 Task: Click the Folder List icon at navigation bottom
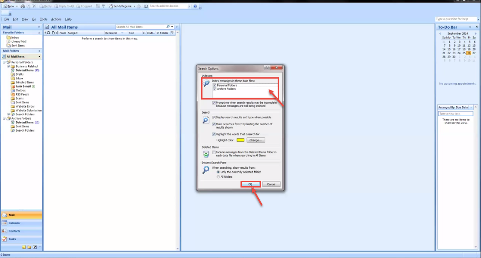click(29, 247)
